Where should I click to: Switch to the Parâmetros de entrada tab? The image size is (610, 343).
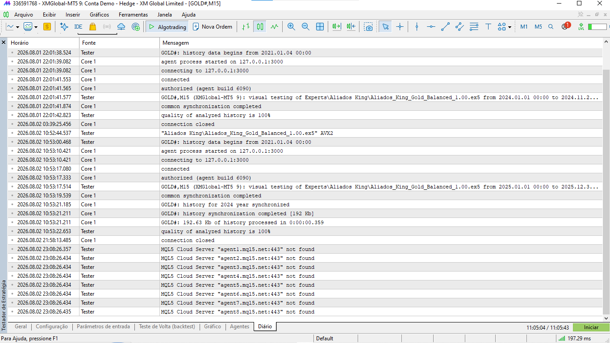click(x=103, y=326)
